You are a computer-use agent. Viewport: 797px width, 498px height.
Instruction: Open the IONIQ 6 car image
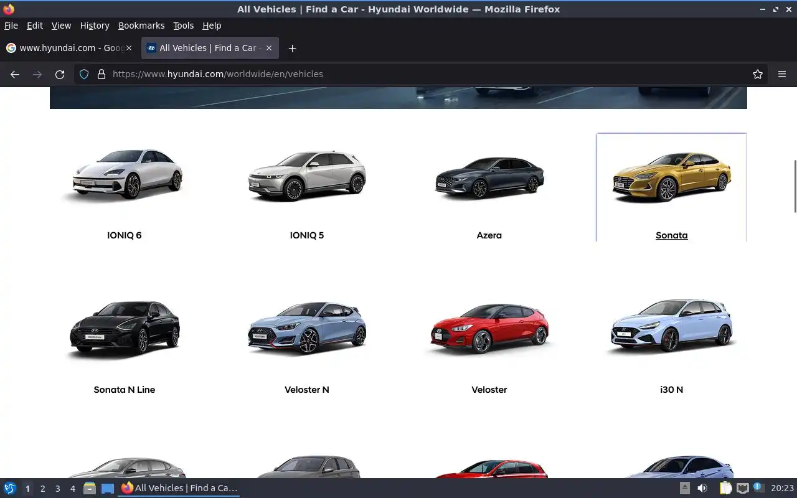[x=125, y=175]
